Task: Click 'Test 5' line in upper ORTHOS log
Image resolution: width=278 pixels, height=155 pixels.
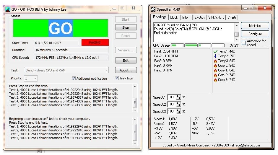Action: click(64, 105)
